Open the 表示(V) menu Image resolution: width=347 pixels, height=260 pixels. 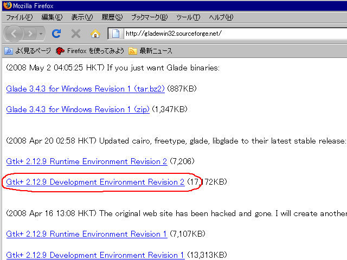82,17
